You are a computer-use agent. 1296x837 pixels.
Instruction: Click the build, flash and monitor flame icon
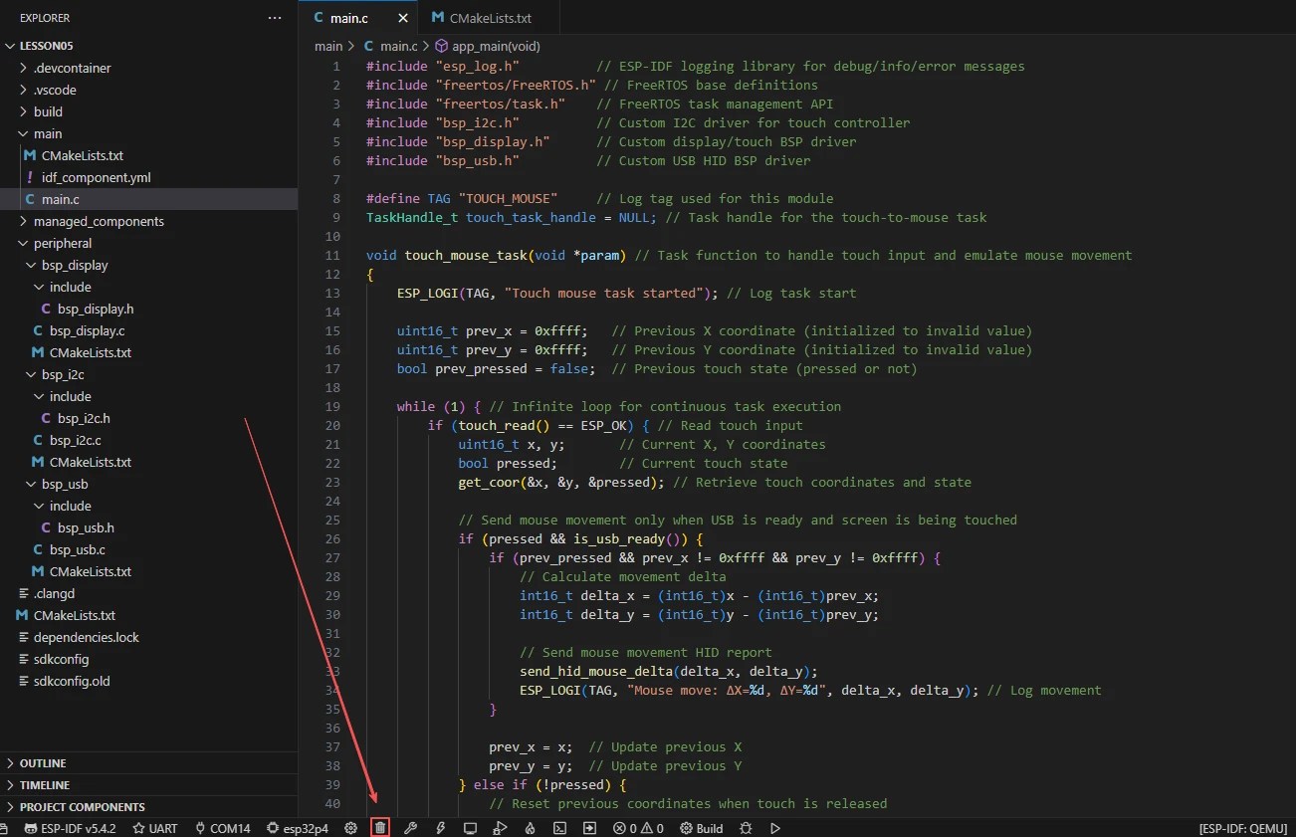pos(531,828)
